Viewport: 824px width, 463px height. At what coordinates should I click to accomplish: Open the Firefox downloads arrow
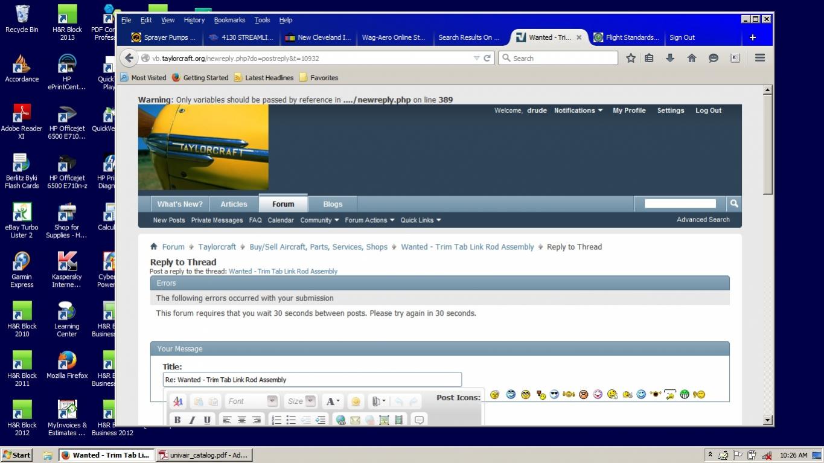click(670, 58)
